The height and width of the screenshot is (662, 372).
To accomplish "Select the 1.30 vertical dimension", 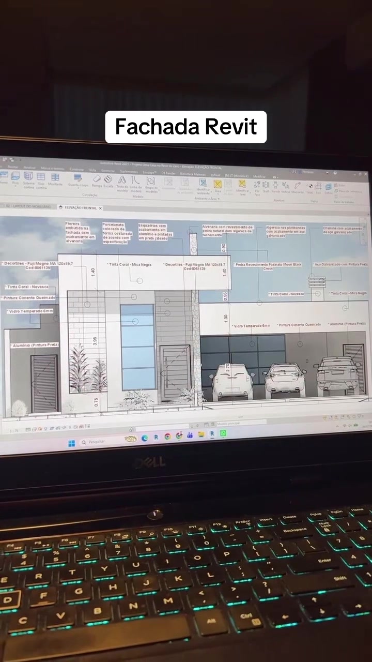I will click(x=226, y=318).
